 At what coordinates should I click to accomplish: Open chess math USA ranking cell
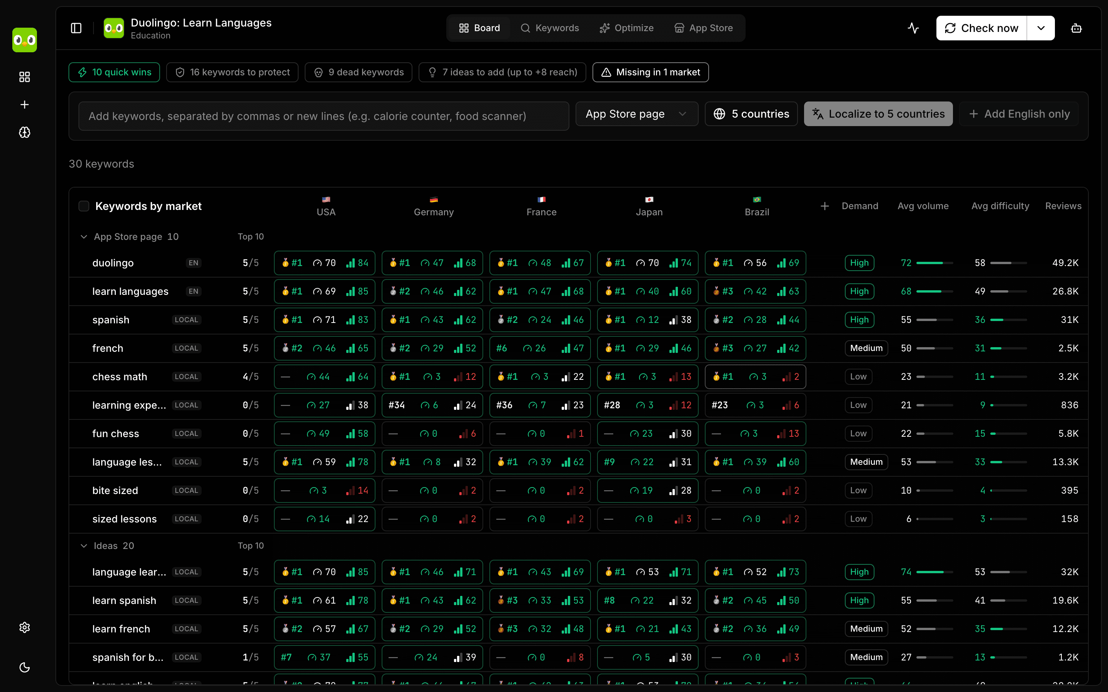(325, 377)
